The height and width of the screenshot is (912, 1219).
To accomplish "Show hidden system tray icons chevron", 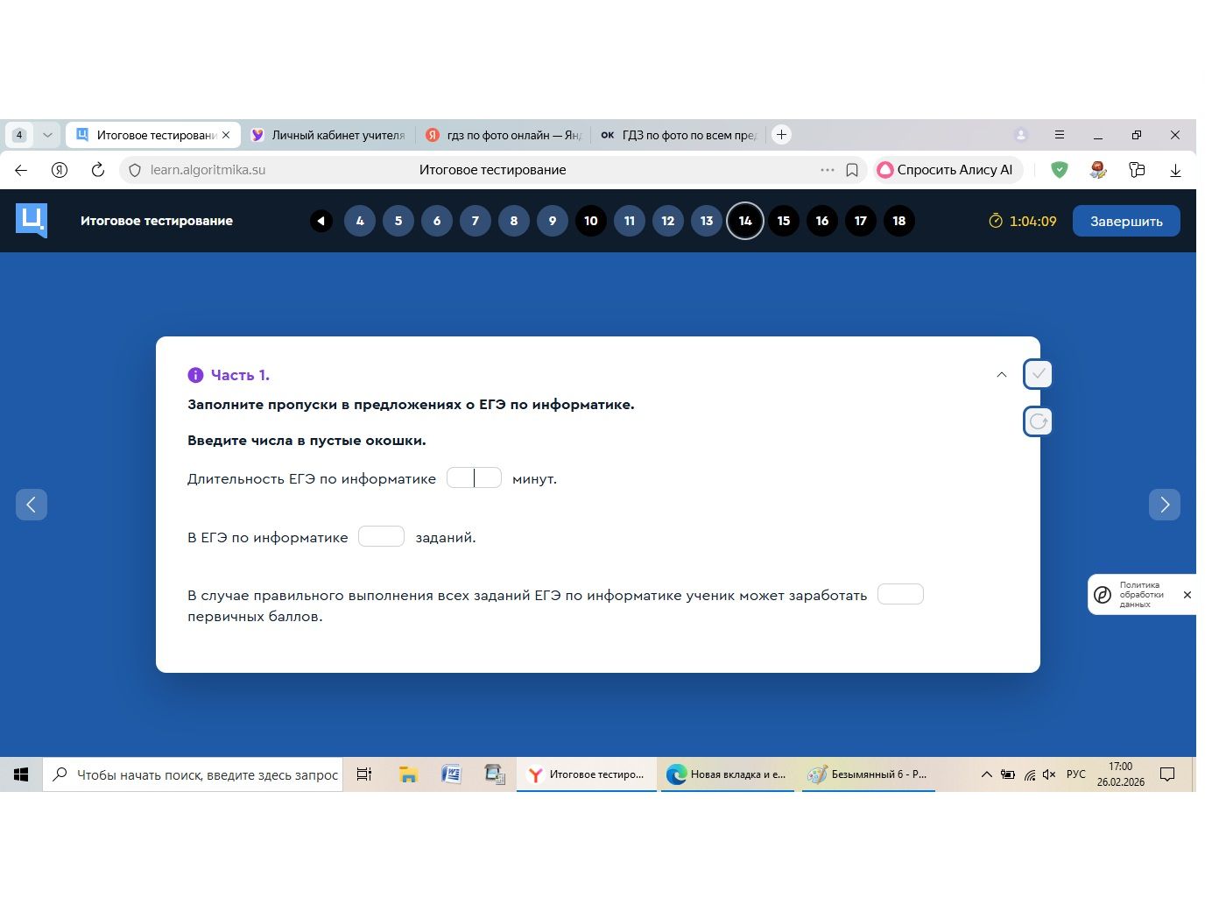I will point(986,774).
